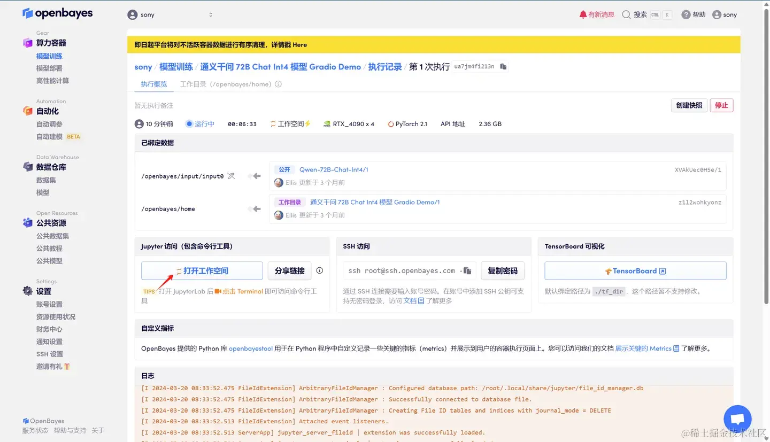
Task: Click the 设置 gear heading
Action: click(x=43, y=291)
